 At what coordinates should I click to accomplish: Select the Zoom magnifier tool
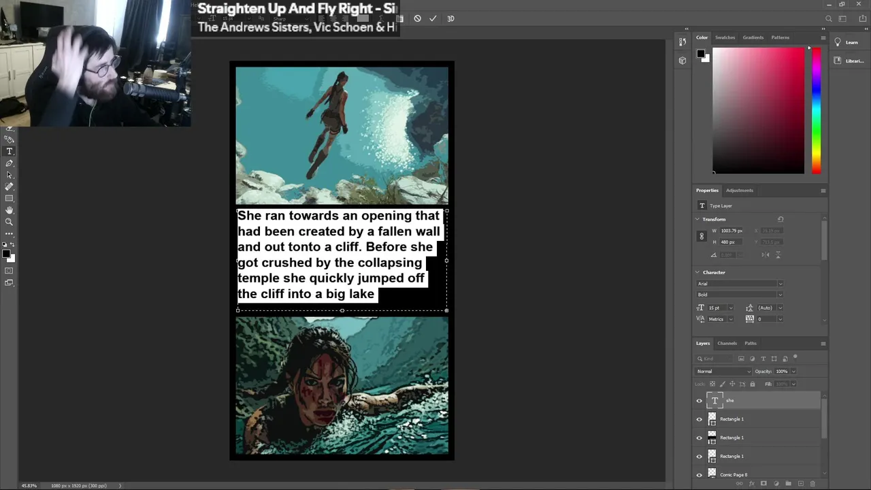pyautogui.click(x=9, y=221)
